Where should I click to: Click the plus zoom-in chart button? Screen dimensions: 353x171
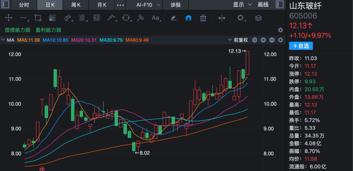[x=263, y=40]
